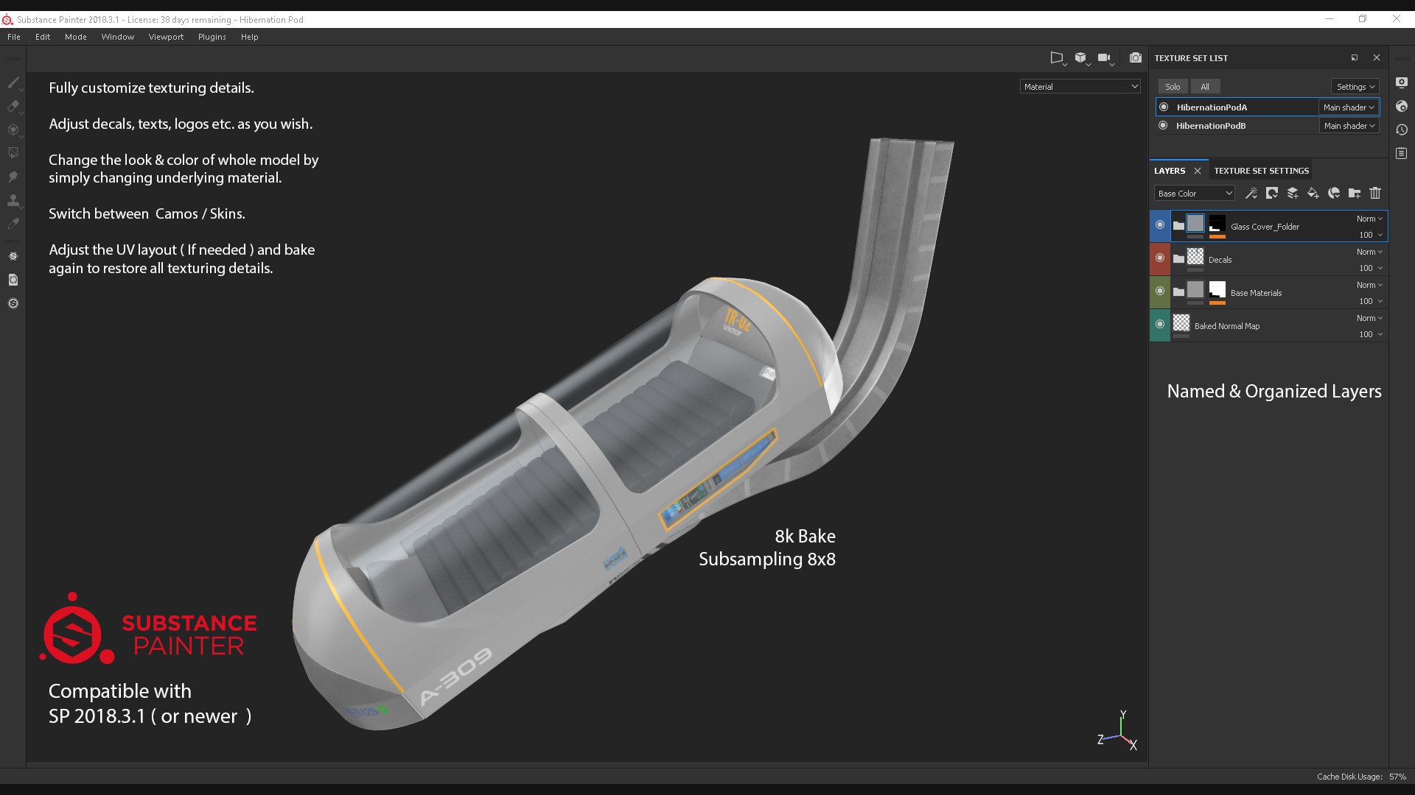Click the All button in Texture Set List
The image size is (1415, 795).
pyautogui.click(x=1205, y=87)
